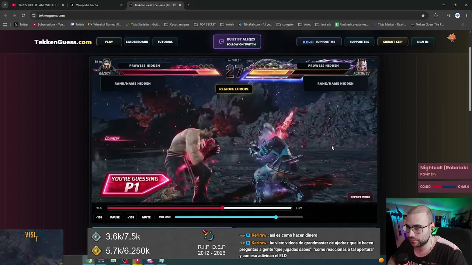Open the TibiaPal.com bookmark
Screen dimensions: 472x265
point(256,25)
